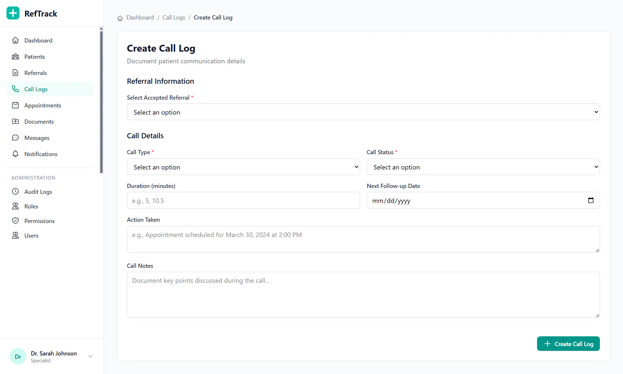Click the RefTrack brand name
Viewport: 623px width, 374px height.
(x=41, y=14)
